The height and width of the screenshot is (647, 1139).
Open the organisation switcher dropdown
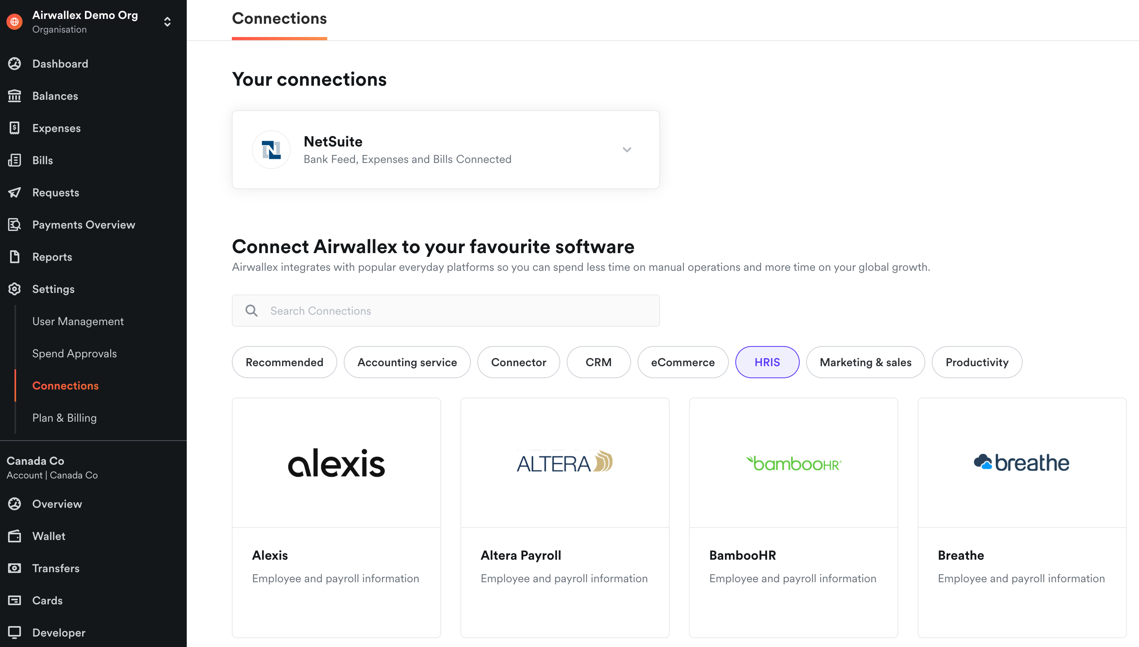click(x=167, y=22)
